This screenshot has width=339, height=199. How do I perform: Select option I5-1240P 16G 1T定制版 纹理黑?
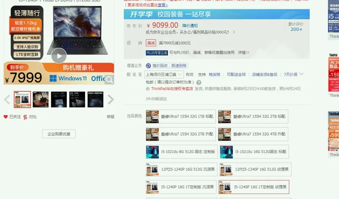click(254, 187)
